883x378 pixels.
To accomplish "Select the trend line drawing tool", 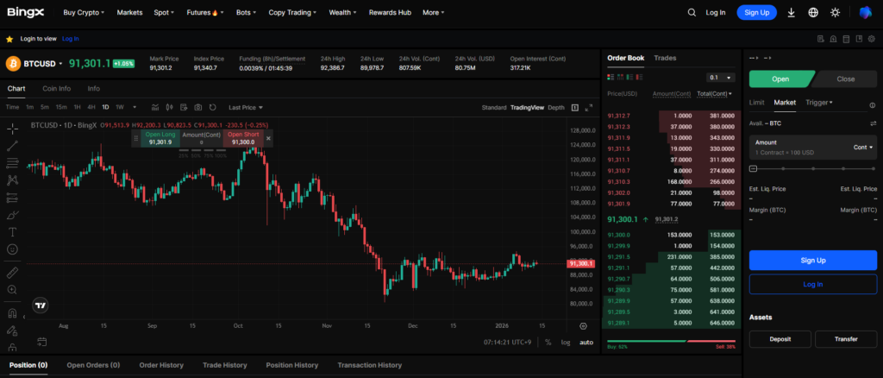I will click(12, 146).
